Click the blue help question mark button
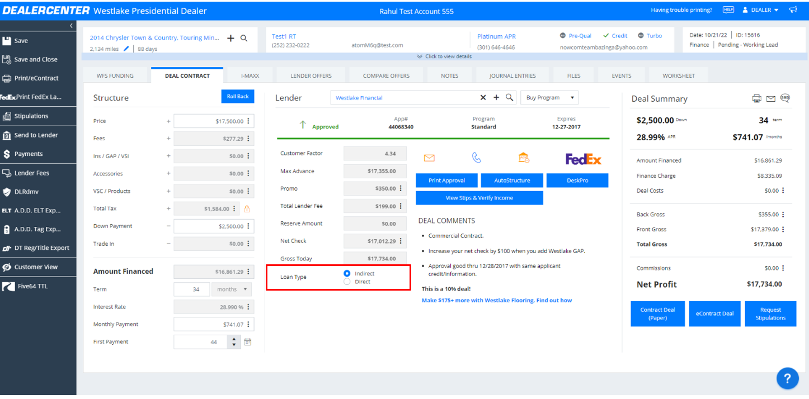The height and width of the screenshot is (399, 809). click(787, 379)
